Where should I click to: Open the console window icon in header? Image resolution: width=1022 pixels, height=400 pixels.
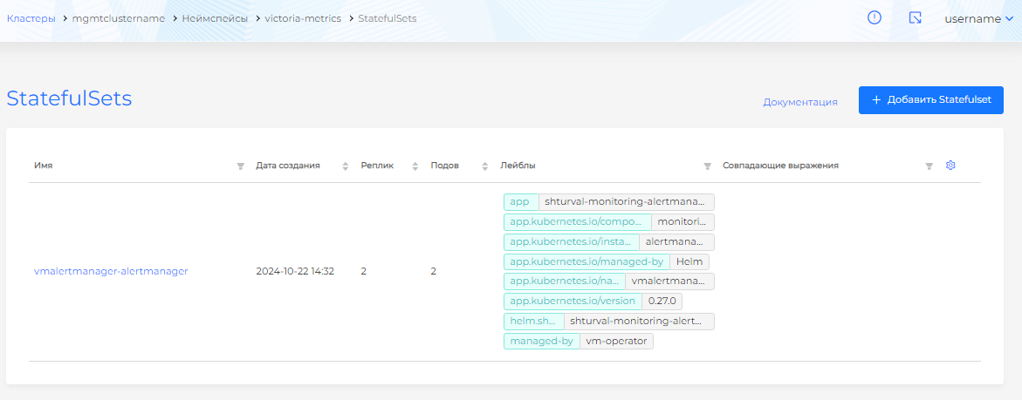[x=915, y=18]
